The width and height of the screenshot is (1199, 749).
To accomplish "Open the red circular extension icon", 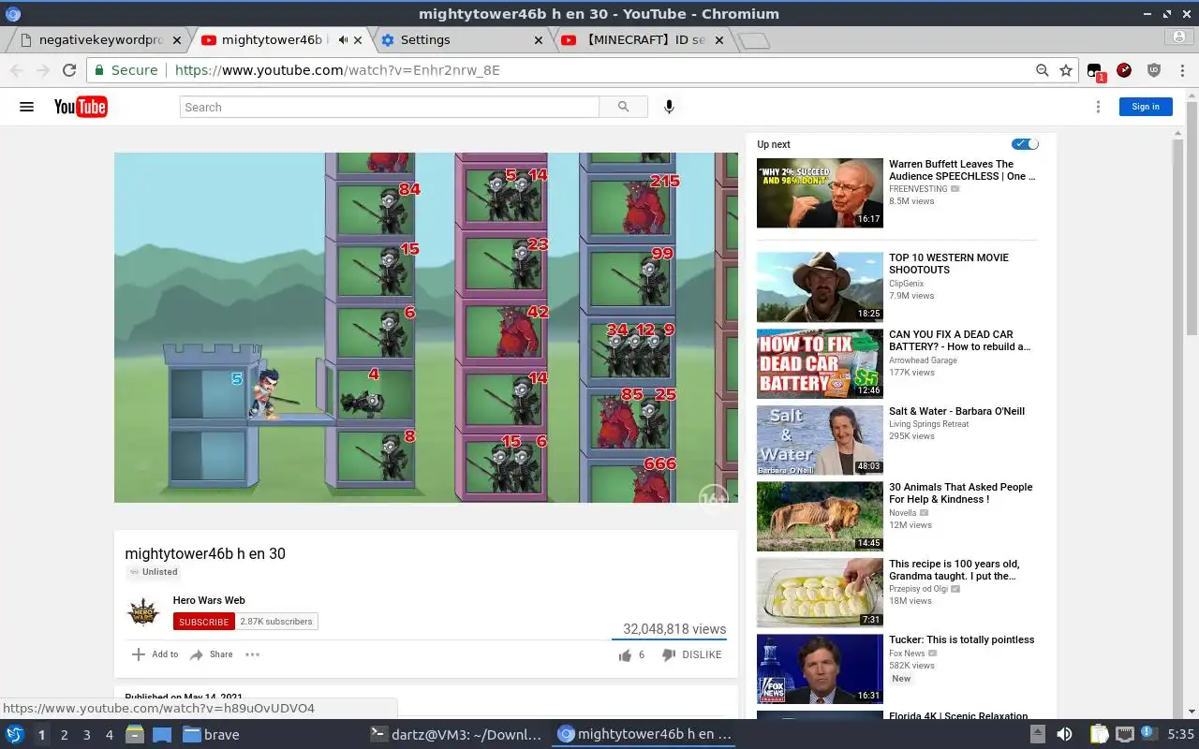I will 1124,70.
